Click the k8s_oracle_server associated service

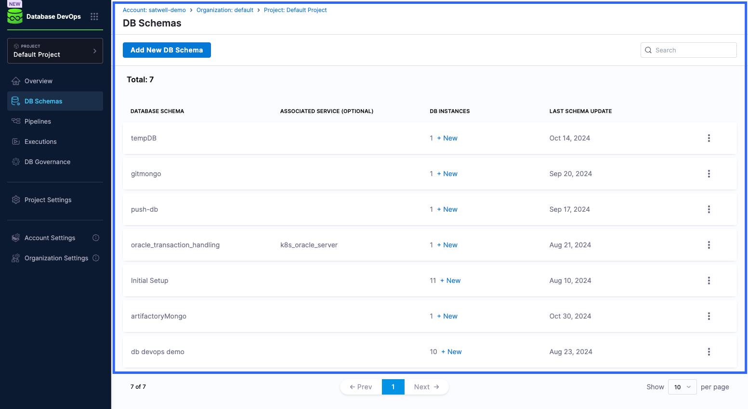tap(309, 245)
